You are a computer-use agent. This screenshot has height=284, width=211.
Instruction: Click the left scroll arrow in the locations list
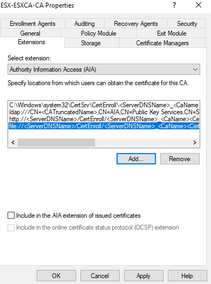click(13, 143)
